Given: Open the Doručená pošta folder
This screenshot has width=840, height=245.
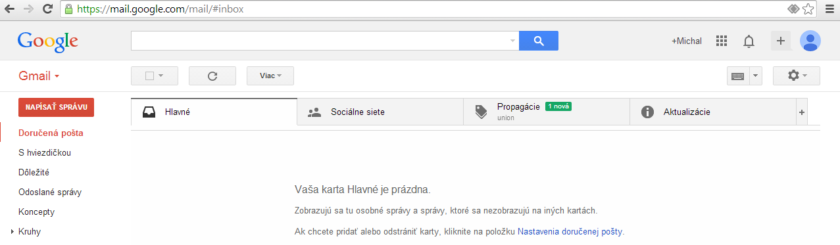Looking at the screenshot, I should click(x=51, y=133).
